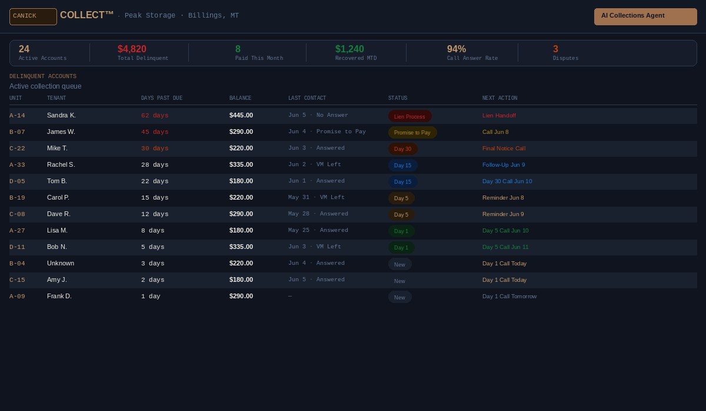The height and width of the screenshot is (411, 706).
Task: Click the BALANCE column header
Action: pyautogui.click(x=240, y=98)
